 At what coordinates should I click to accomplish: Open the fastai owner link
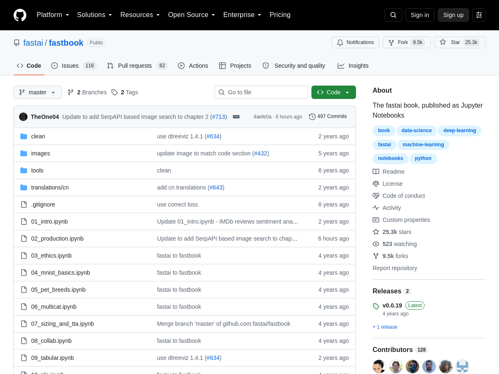coord(33,43)
